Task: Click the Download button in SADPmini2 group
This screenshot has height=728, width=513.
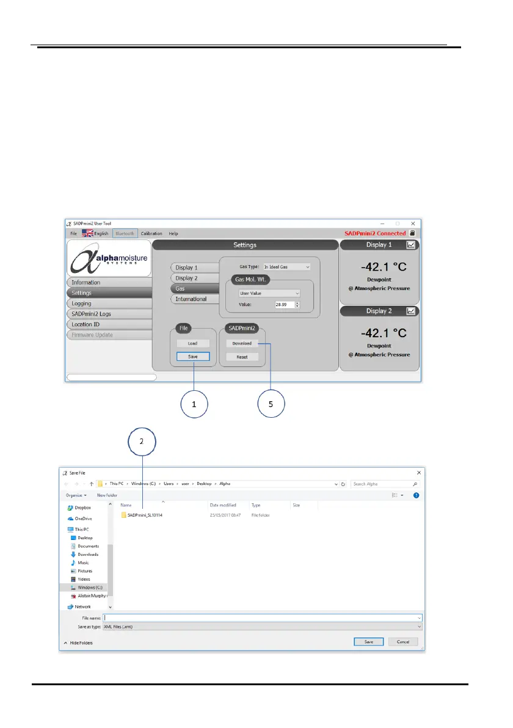Action: 242,344
